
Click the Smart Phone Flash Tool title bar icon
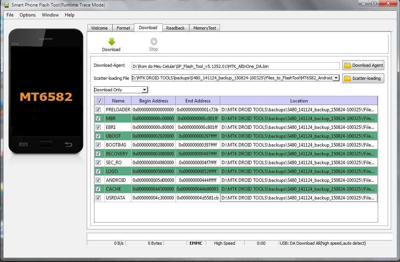[x=7, y=5]
